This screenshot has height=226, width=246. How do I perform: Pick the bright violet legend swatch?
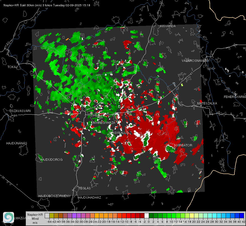(74, 215)
